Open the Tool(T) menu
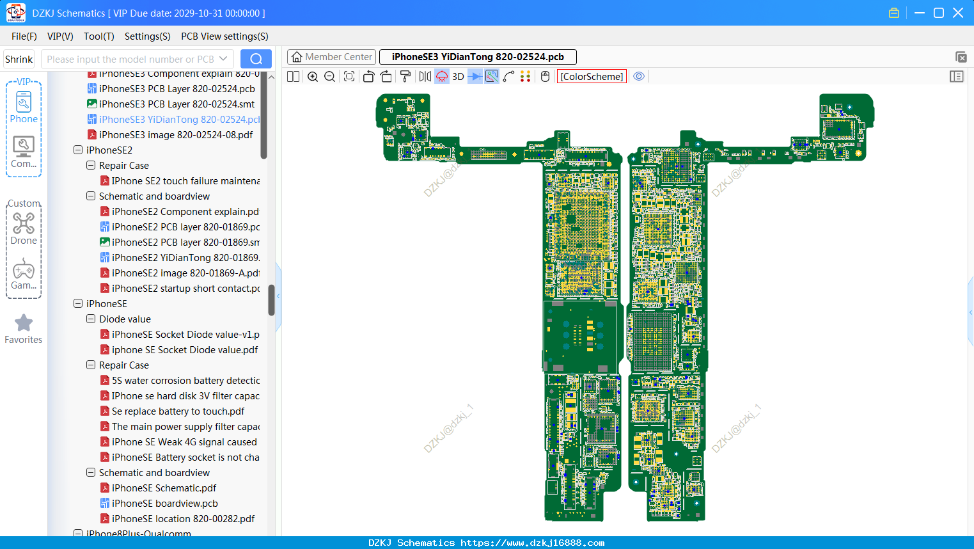The height and width of the screenshot is (549, 974). [99, 36]
